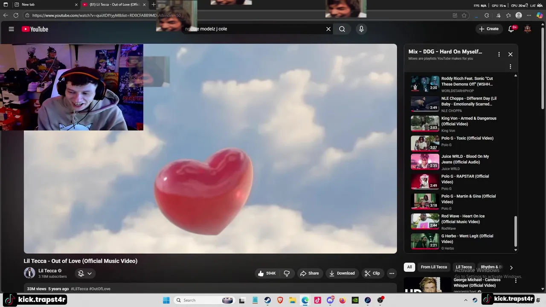This screenshot has height=307, width=546.
Task: Click the browser address bar URL
Action: point(107,15)
